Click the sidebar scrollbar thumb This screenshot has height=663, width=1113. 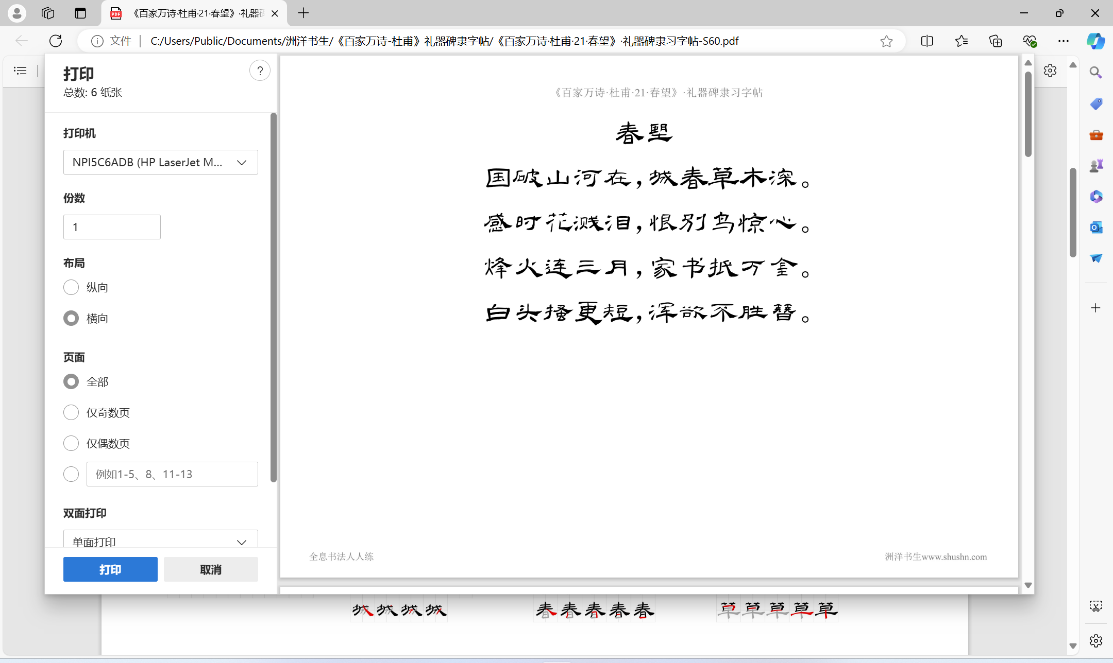pyautogui.click(x=1073, y=212)
